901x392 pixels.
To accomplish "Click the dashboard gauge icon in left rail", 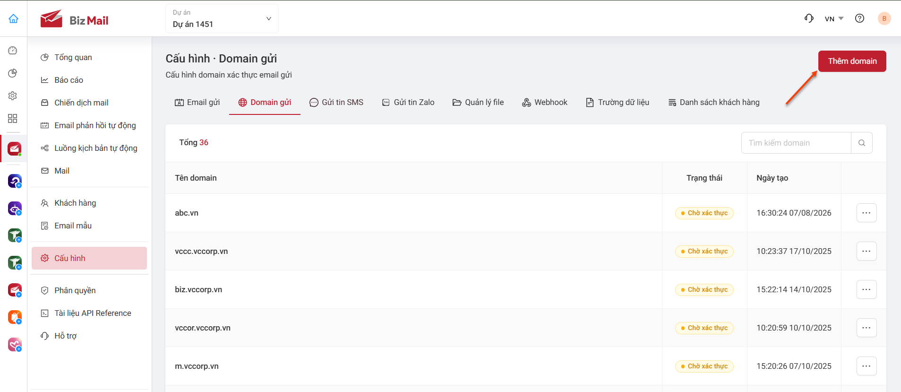I will click(x=13, y=51).
